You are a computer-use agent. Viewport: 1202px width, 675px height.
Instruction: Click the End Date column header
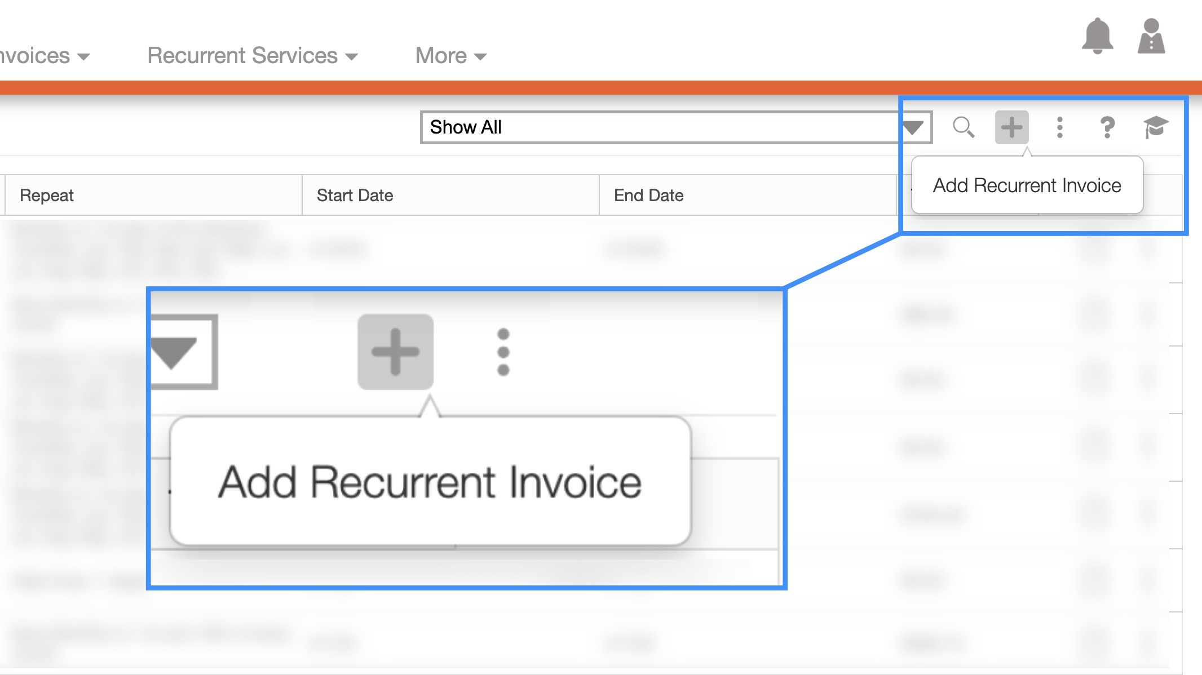648,196
